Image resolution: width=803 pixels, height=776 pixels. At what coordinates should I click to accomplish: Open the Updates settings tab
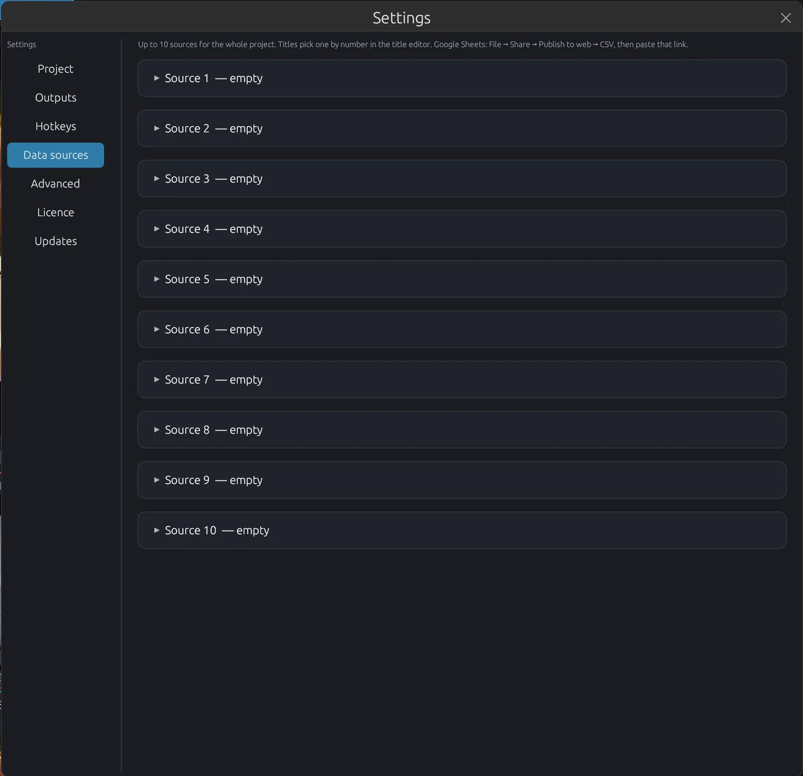pyautogui.click(x=56, y=241)
